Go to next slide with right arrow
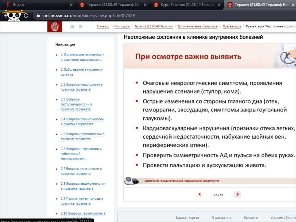The image size is (296, 222). click(x=238, y=194)
